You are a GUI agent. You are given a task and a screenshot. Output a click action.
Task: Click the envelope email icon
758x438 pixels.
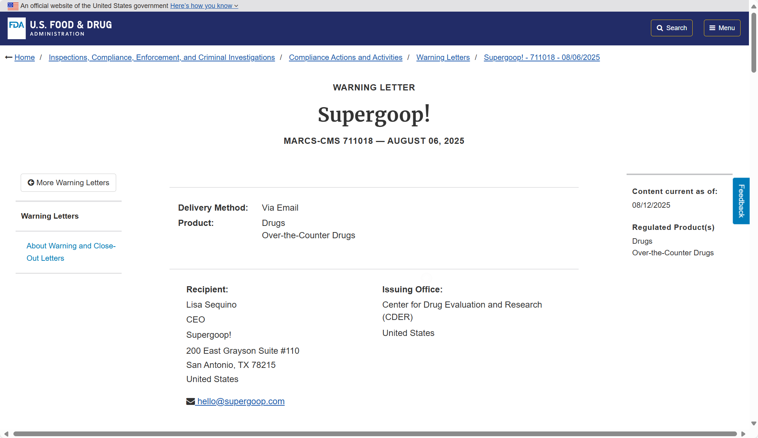pos(191,401)
